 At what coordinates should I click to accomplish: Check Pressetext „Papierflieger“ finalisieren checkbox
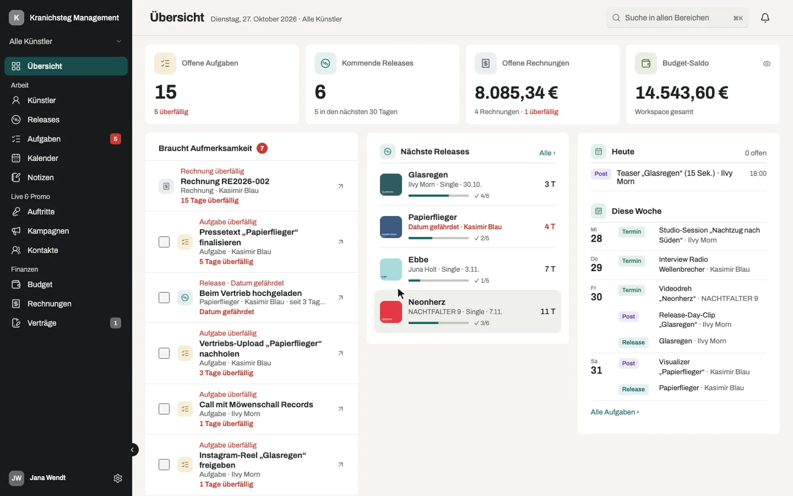pos(164,242)
